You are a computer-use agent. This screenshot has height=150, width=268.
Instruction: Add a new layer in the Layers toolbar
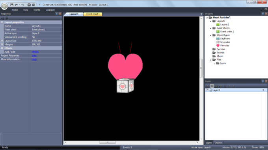pyautogui.click(x=208, y=86)
